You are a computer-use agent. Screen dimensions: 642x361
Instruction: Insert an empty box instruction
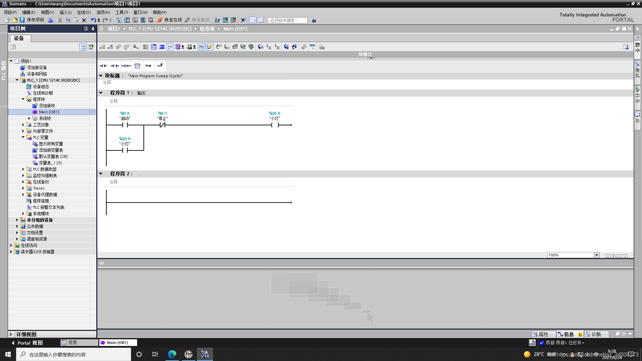click(x=137, y=66)
